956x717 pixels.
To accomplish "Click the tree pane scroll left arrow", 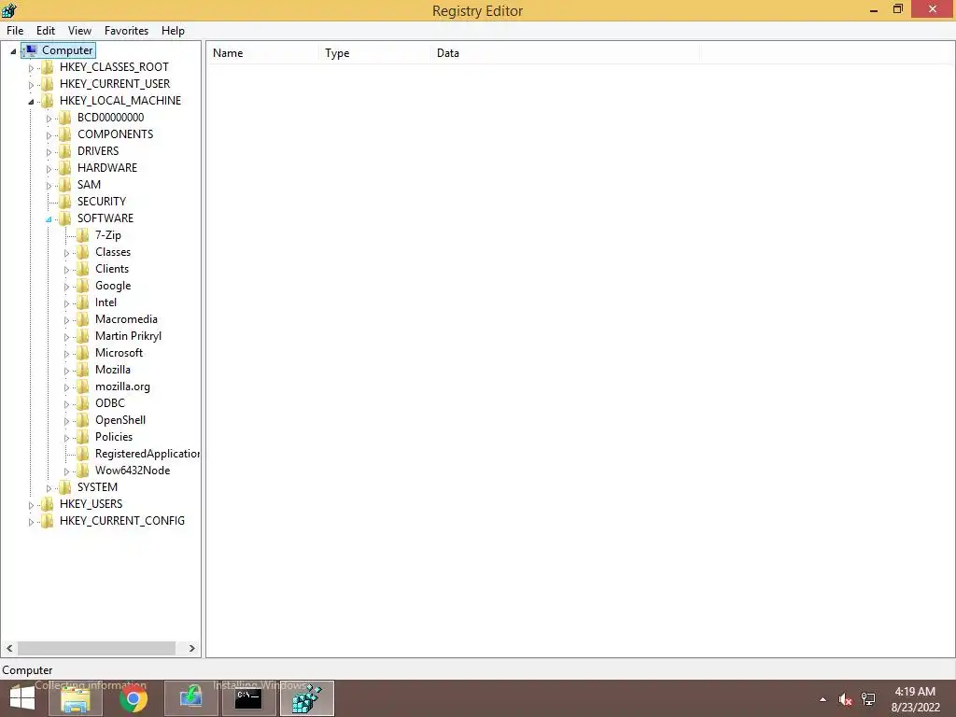I will [x=9, y=648].
